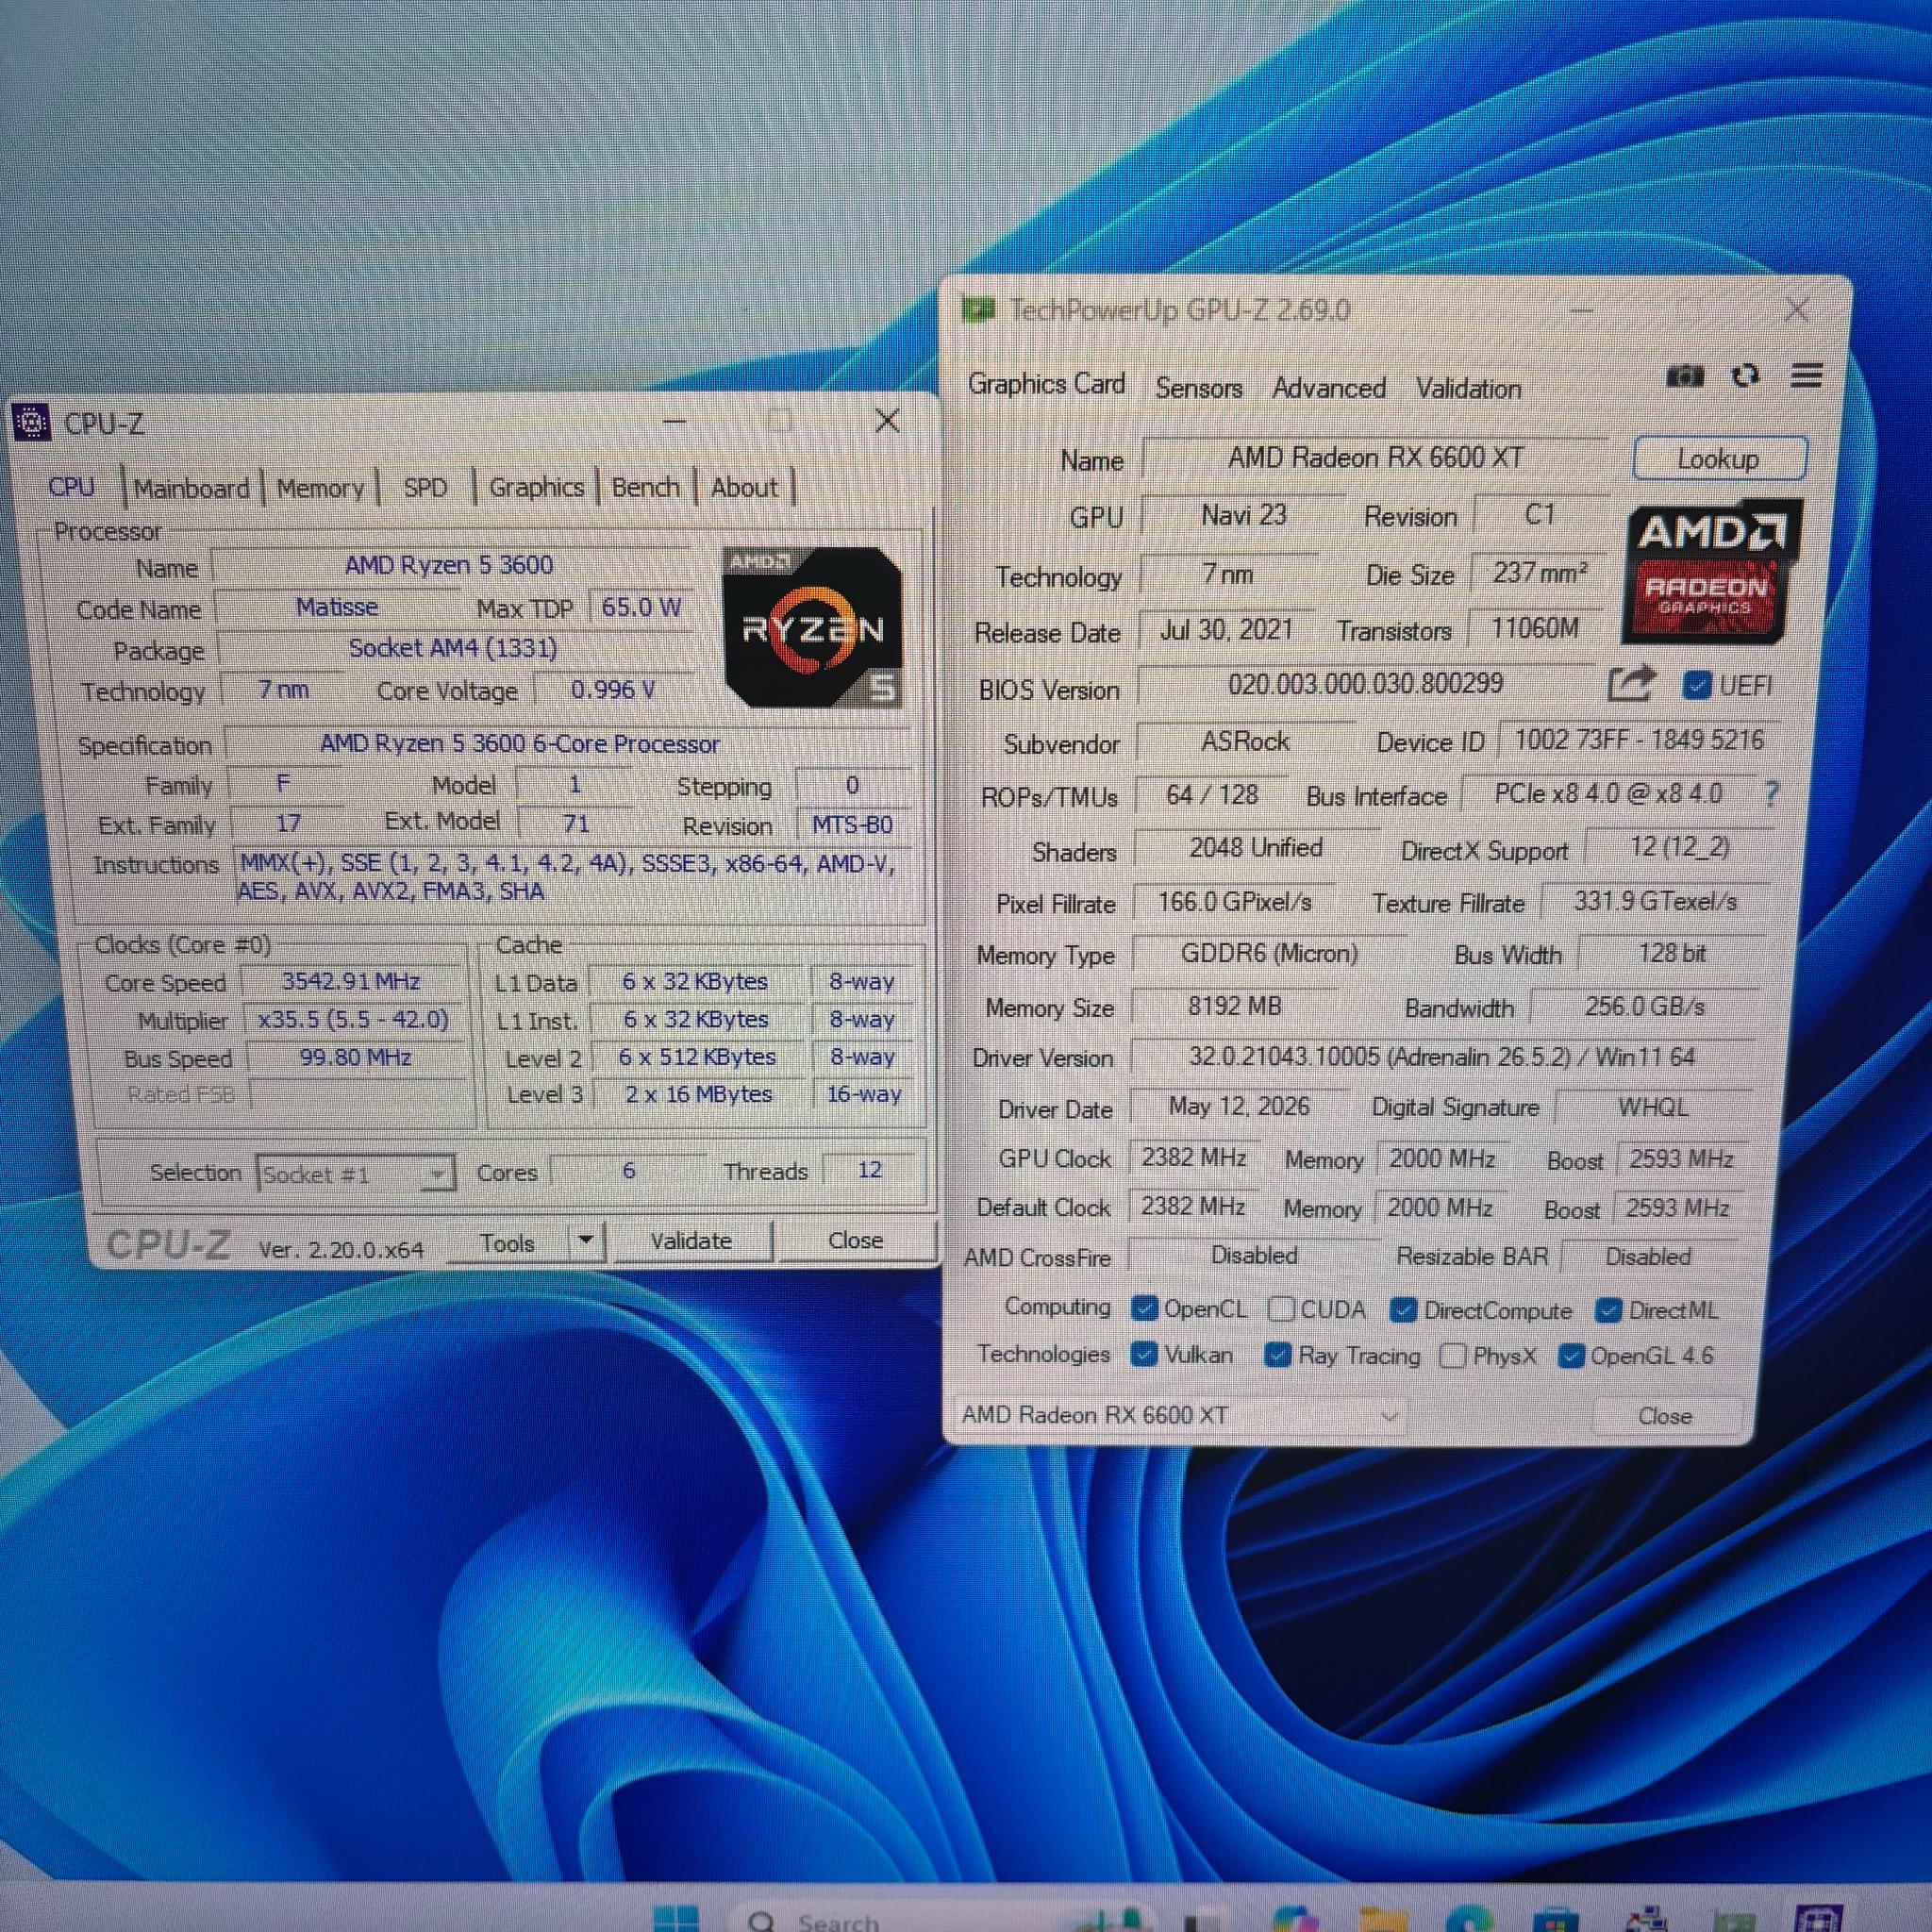Viewport: 1932px width, 1932px height.
Task: Switch to the Sensors tab in GPU-Z
Action: point(1198,388)
